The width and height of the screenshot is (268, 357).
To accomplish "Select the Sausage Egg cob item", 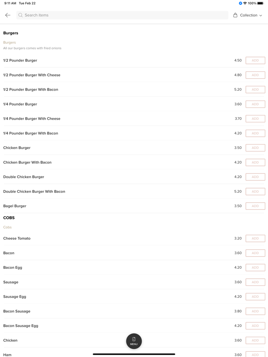I will (15, 297).
